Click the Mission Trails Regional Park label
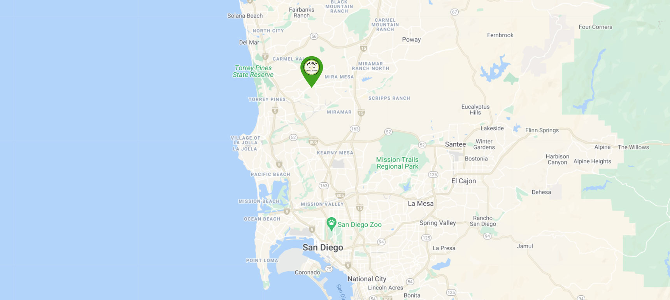 pyautogui.click(x=397, y=163)
